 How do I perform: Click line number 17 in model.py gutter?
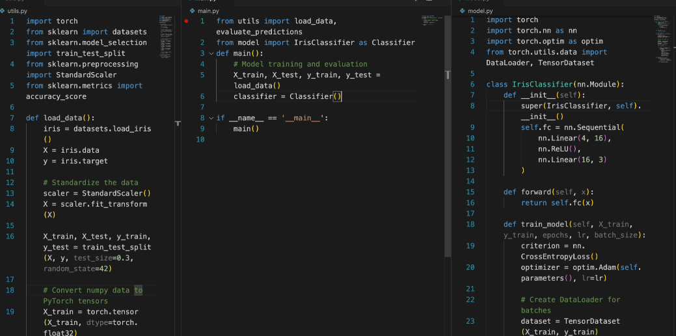tap(470, 214)
